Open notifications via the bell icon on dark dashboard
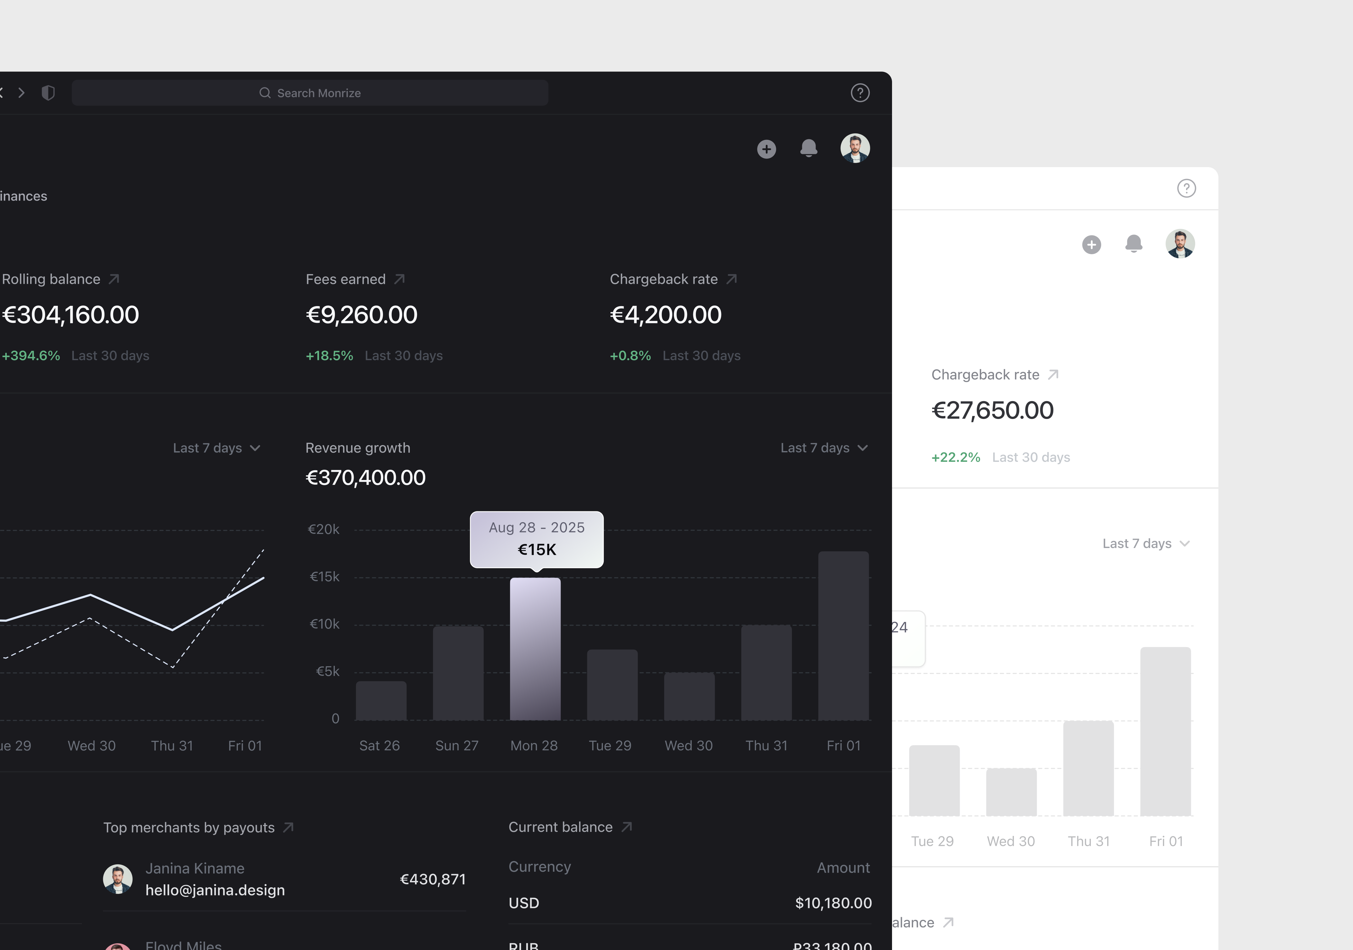1353x950 pixels. pos(808,149)
